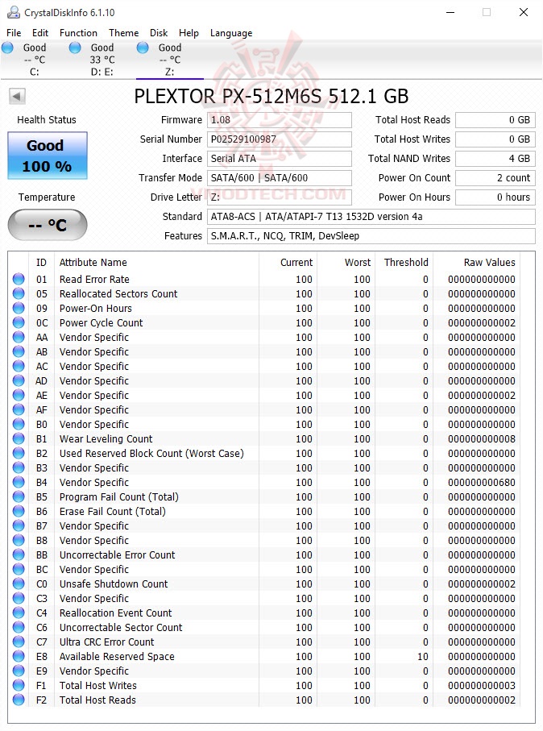Image resolution: width=543 pixels, height=731 pixels.
Task: Click the CrystalDiskInfo app icon in title bar
Action: click(x=13, y=12)
